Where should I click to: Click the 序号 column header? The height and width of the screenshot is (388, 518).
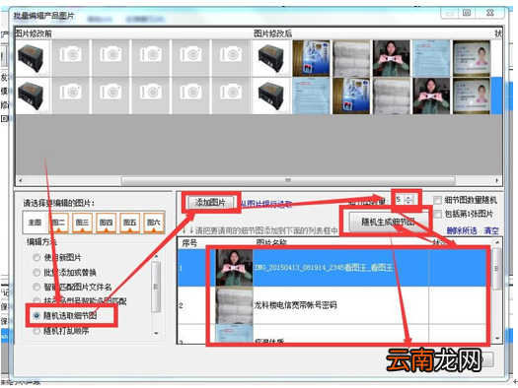(x=189, y=243)
